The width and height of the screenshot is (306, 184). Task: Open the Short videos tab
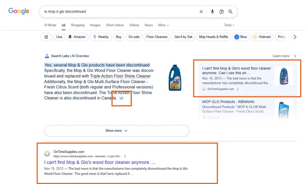pos(115,25)
